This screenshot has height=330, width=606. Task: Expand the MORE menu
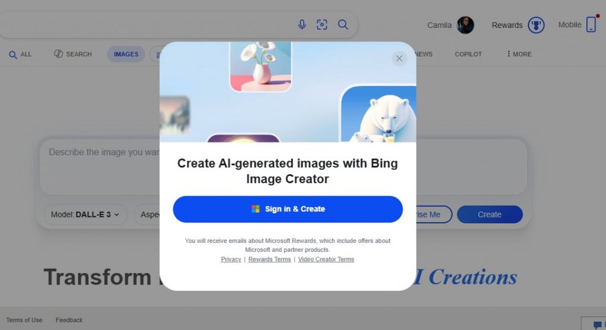519,54
